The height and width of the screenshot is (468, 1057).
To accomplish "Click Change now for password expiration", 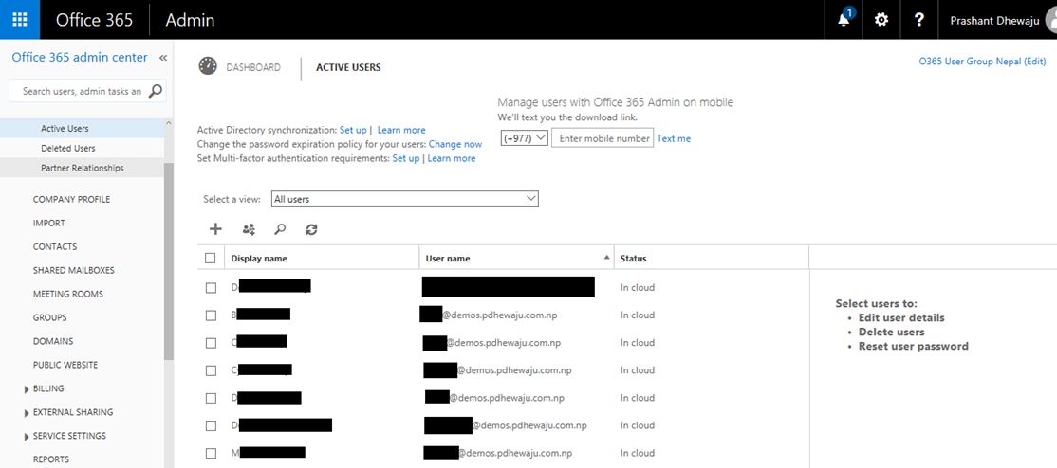I will 455,144.
